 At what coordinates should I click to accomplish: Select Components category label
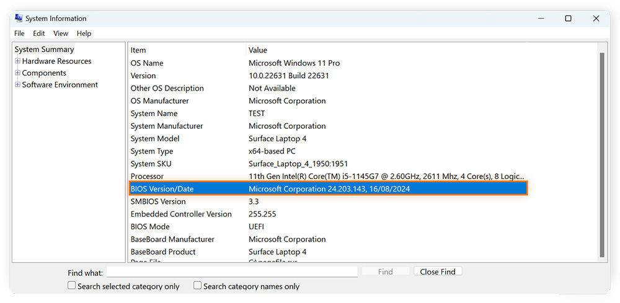click(x=44, y=73)
